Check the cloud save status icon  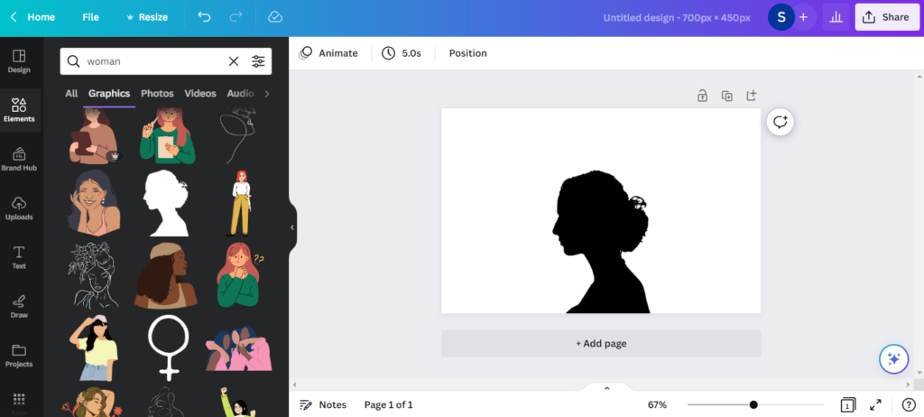pos(275,17)
